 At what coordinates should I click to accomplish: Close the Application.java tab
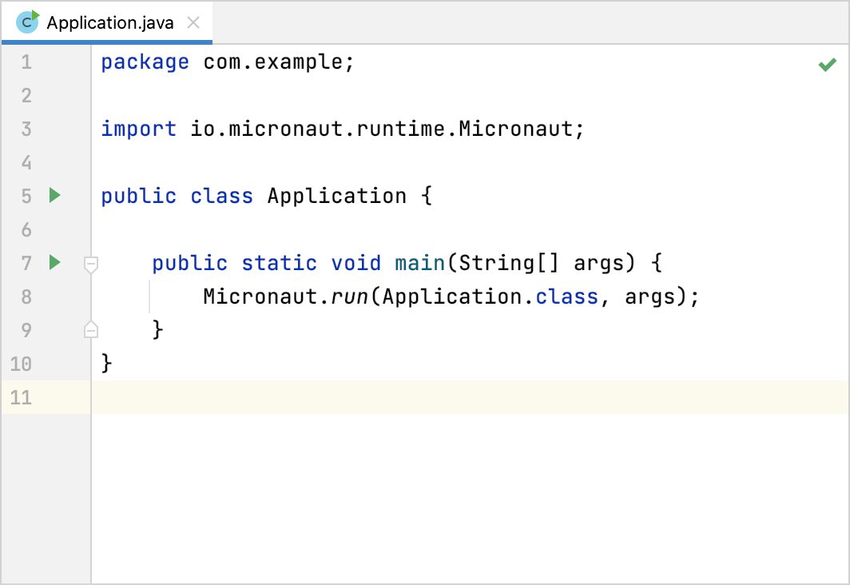(x=193, y=22)
